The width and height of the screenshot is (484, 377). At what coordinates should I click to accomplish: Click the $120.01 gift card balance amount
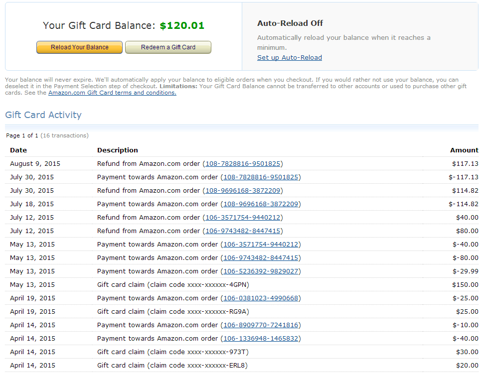(x=182, y=26)
